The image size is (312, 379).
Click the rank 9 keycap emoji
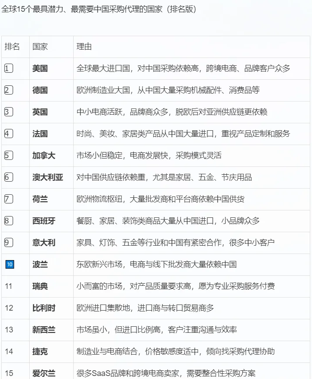point(8,243)
